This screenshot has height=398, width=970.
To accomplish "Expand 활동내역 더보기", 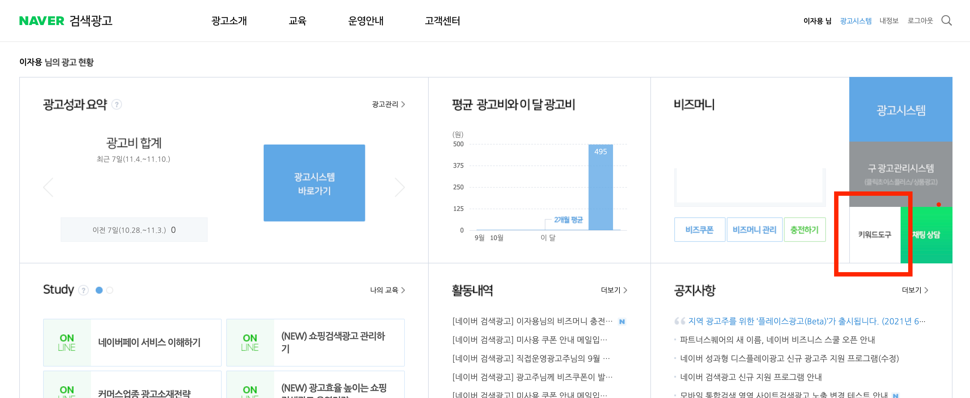I will coord(614,290).
